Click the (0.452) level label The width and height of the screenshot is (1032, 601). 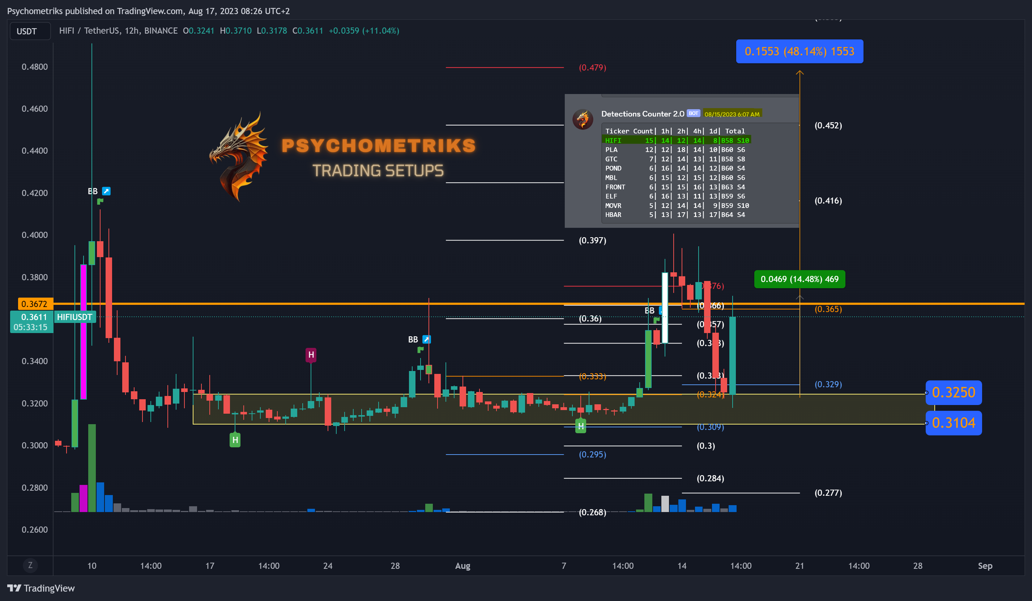click(x=828, y=125)
